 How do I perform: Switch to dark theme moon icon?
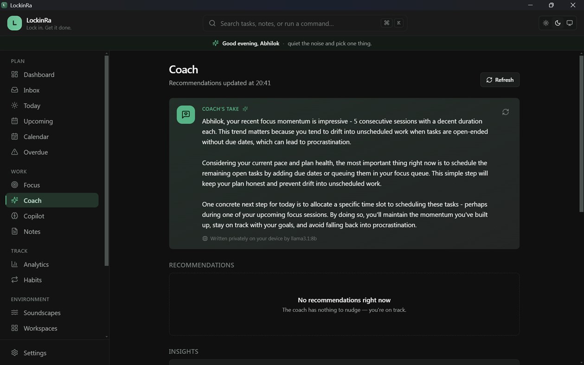click(x=558, y=23)
